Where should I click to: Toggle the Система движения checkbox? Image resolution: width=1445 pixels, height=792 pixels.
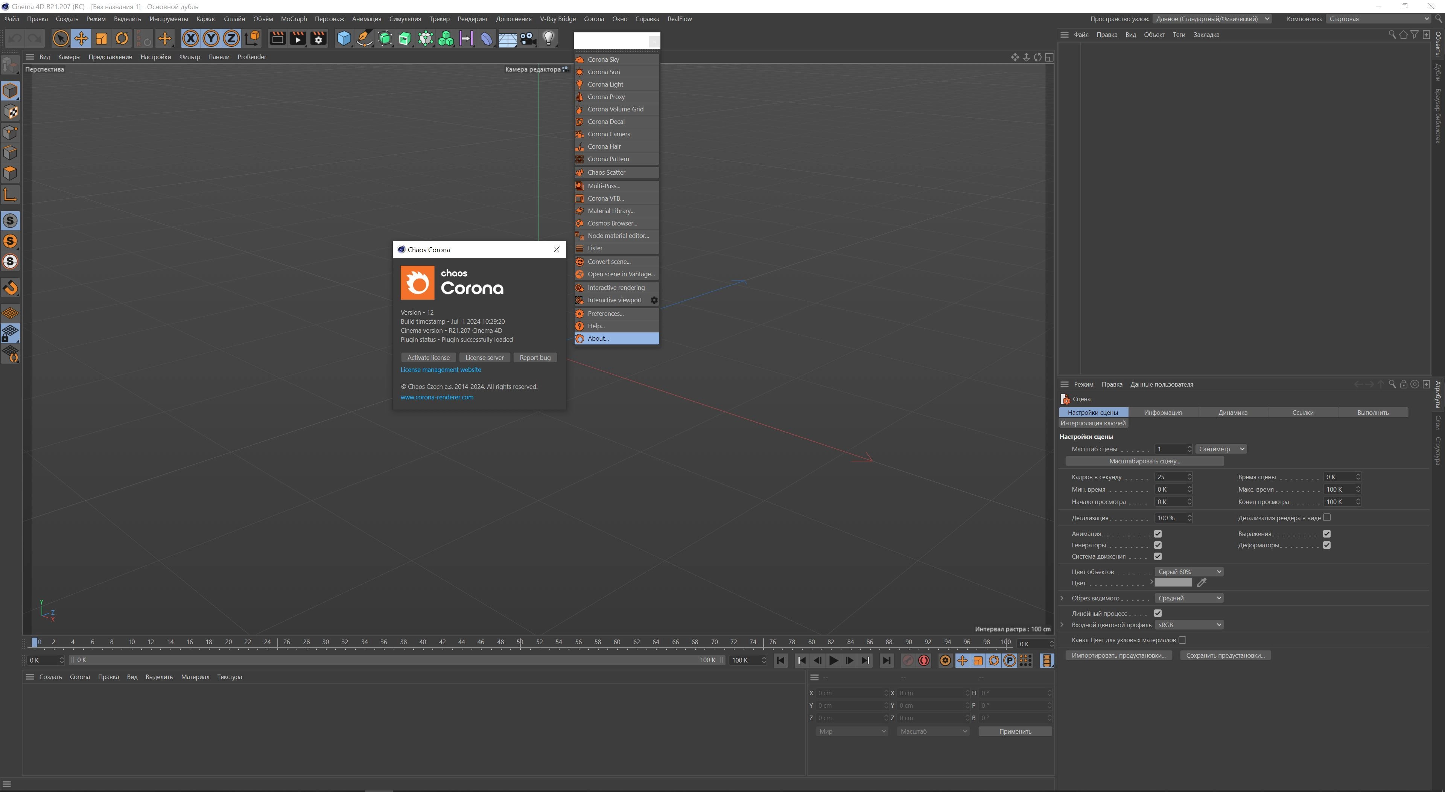pos(1158,556)
